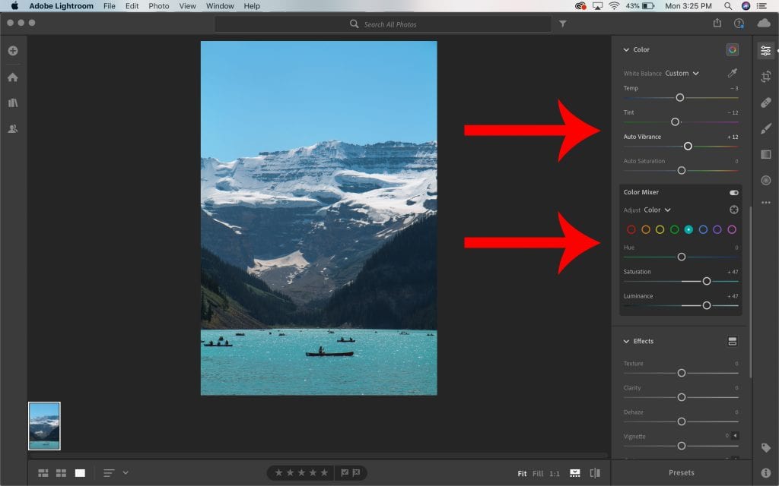Open the Window menu
This screenshot has width=779, height=486.
(220, 6)
